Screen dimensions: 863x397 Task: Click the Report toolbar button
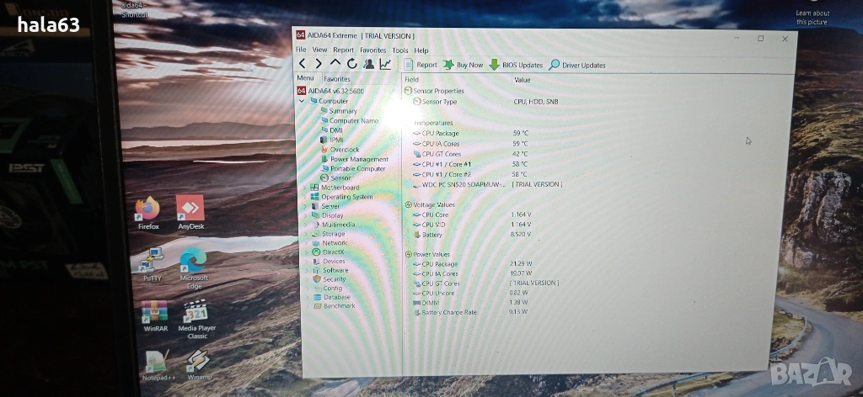(421, 65)
